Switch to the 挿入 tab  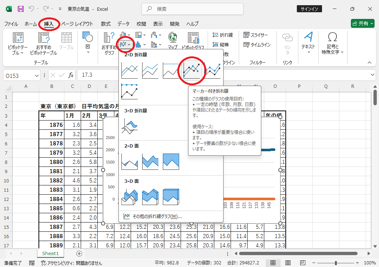(x=48, y=24)
